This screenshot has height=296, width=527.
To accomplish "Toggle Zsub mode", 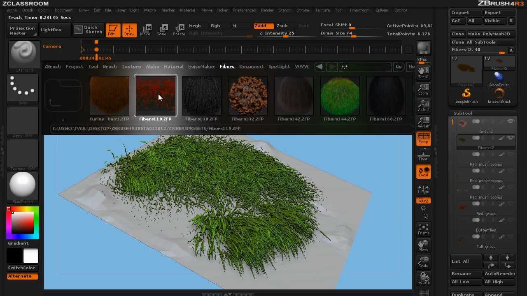I will (282, 26).
